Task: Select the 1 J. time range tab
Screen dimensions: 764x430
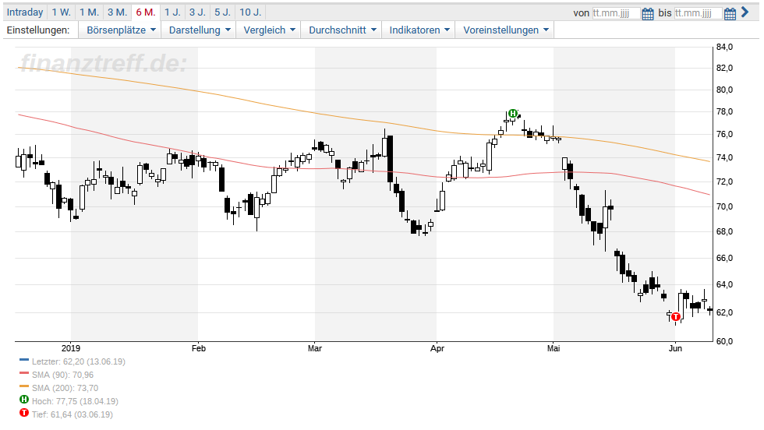Action: tap(172, 12)
